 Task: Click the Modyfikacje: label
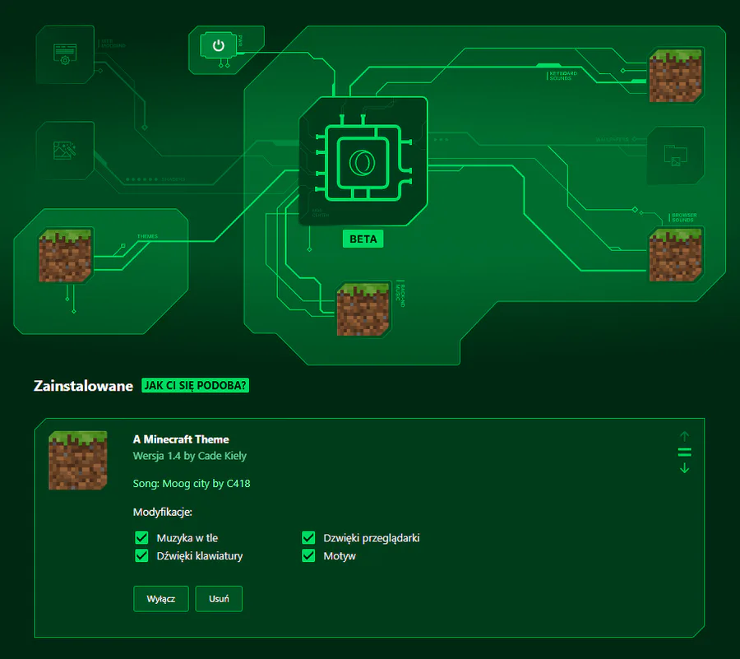pyautogui.click(x=162, y=513)
